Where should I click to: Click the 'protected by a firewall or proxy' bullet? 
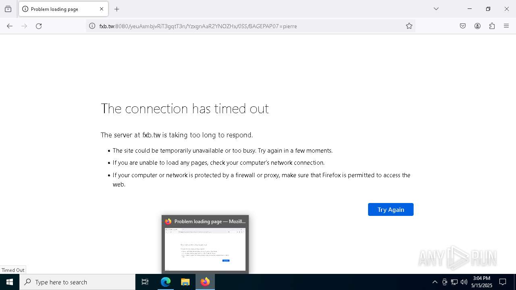click(x=261, y=180)
